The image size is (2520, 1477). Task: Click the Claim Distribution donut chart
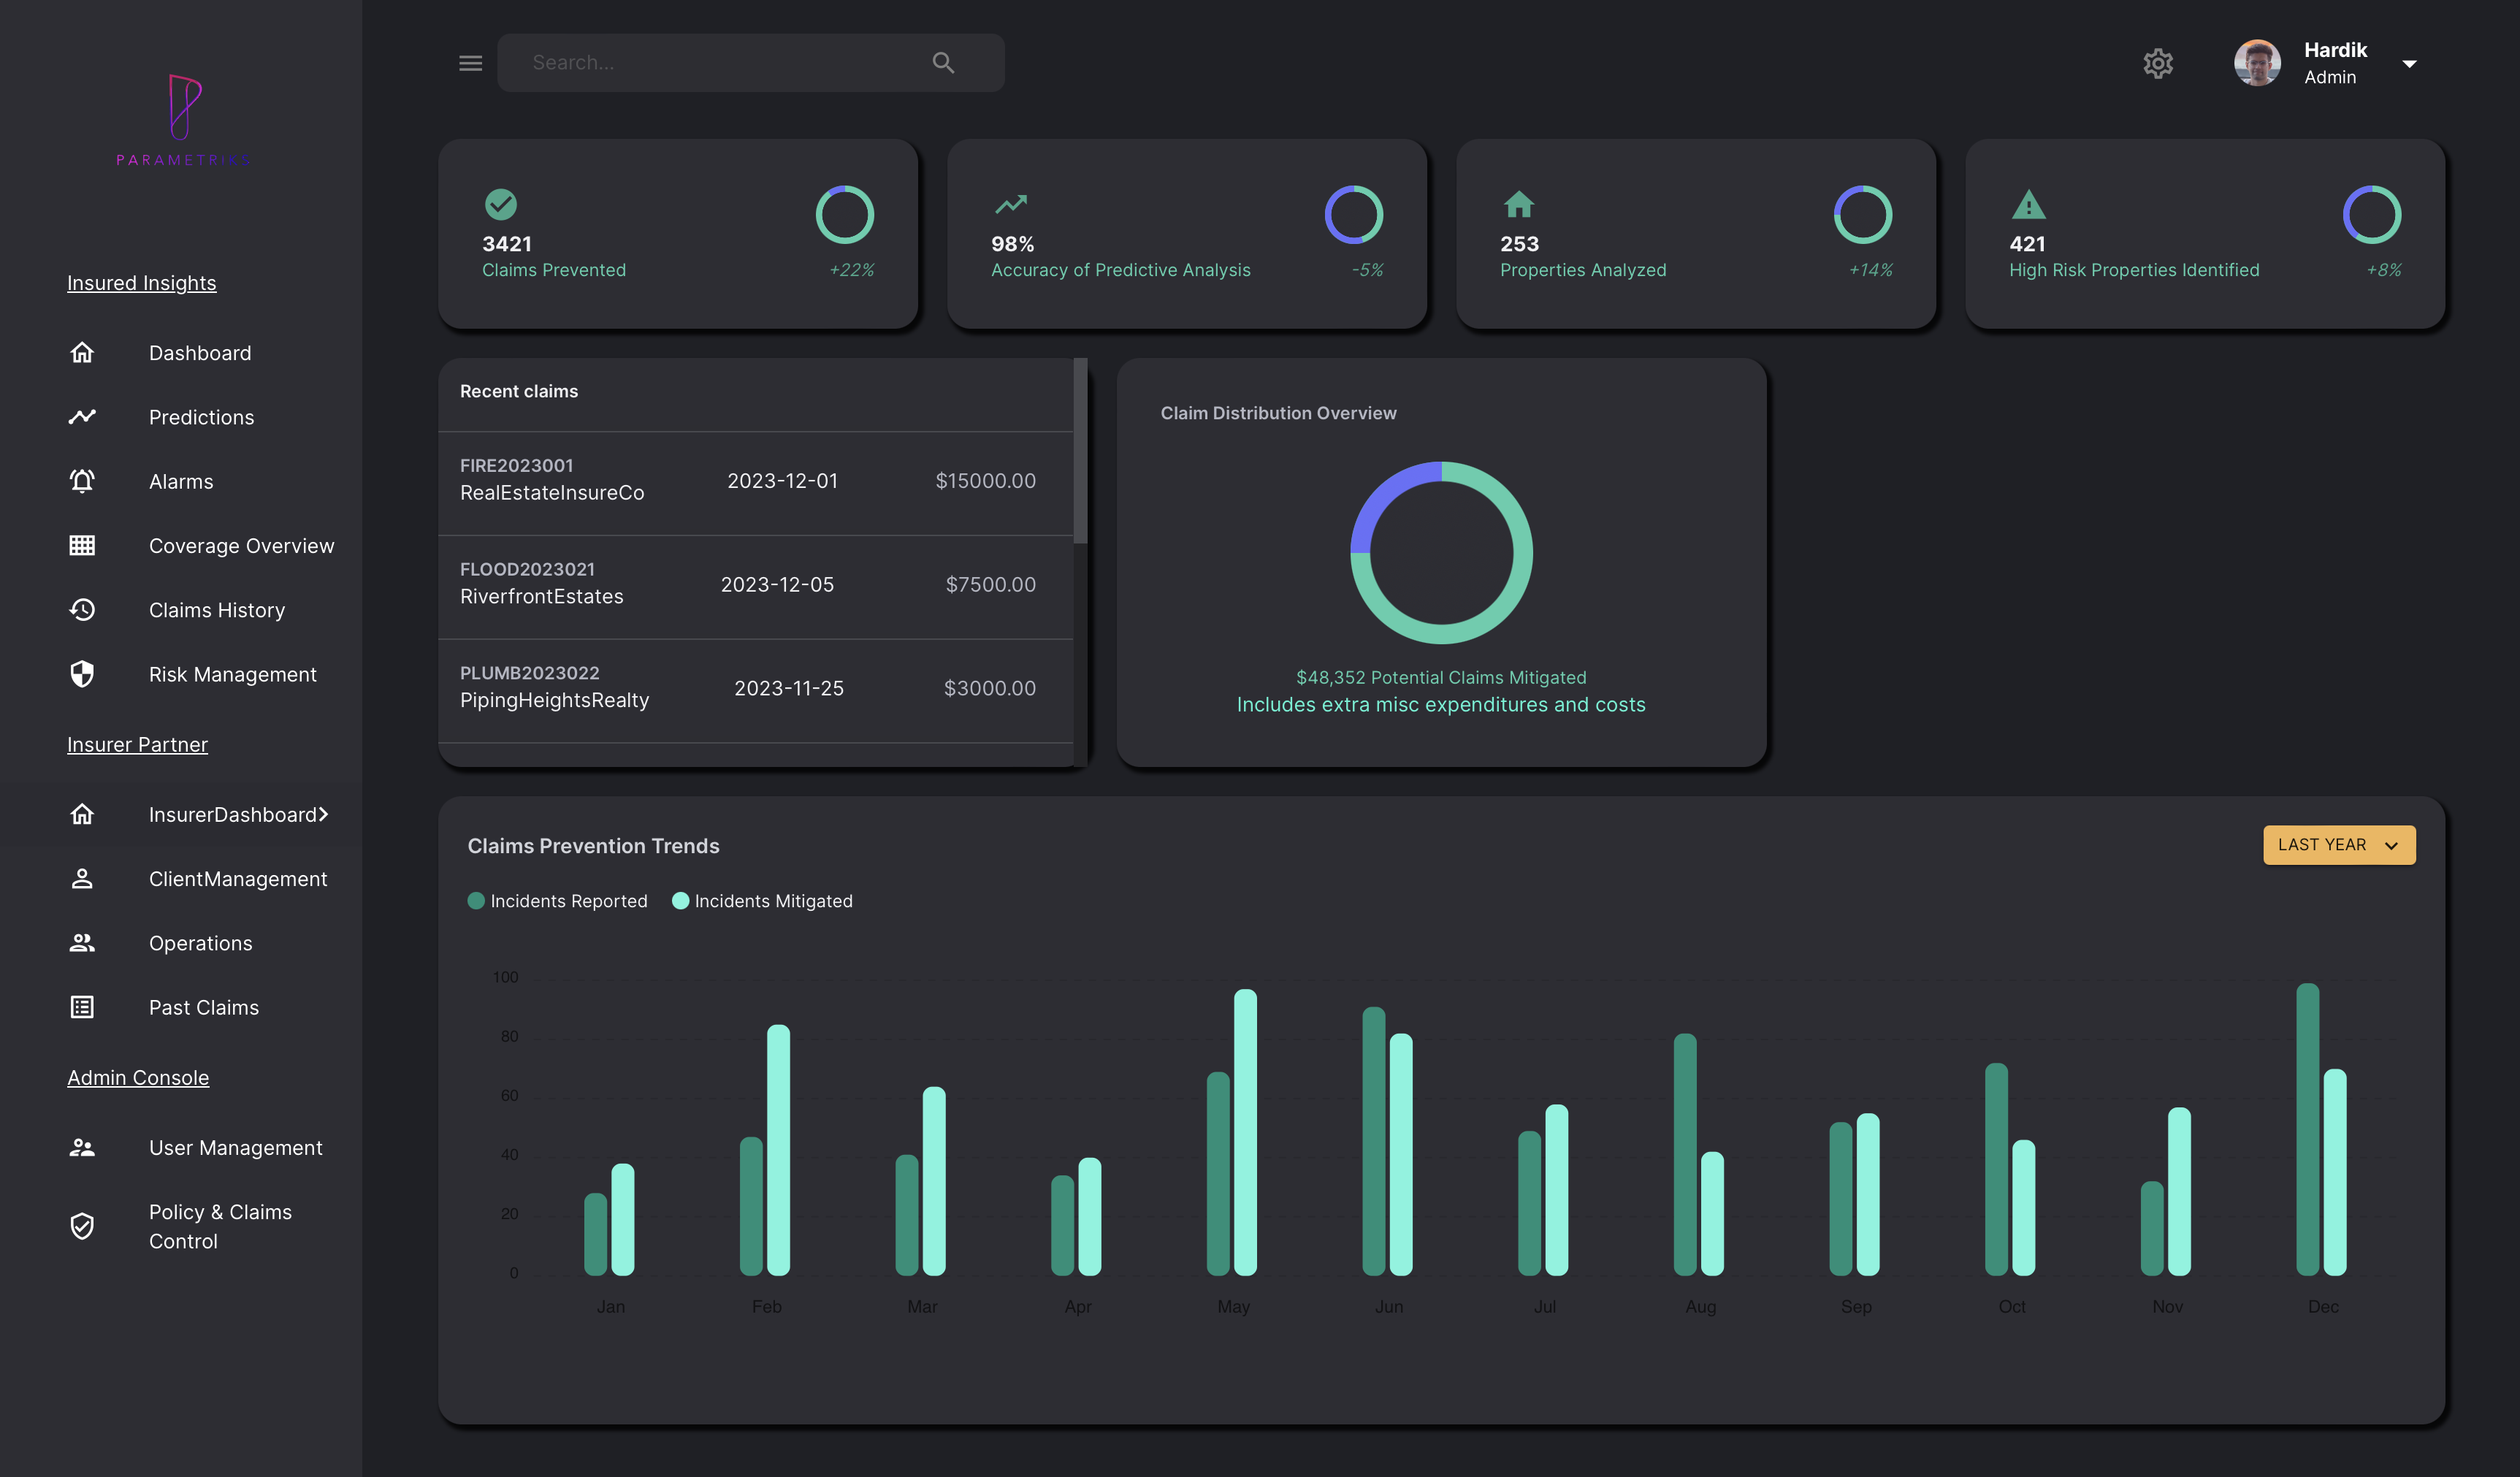[x=1440, y=552]
